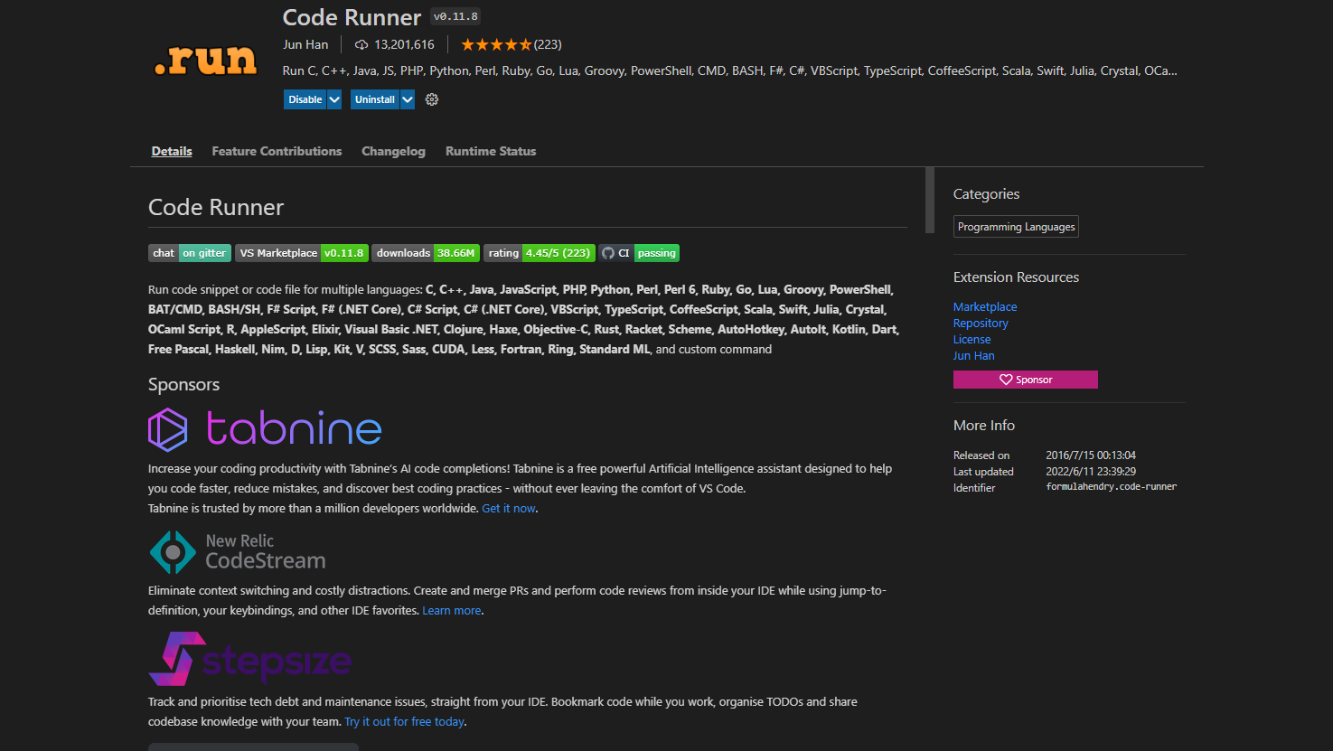This screenshot has width=1333, height=751.
Task: Open the Feature Contributions tab
Action: click(277, 151)
